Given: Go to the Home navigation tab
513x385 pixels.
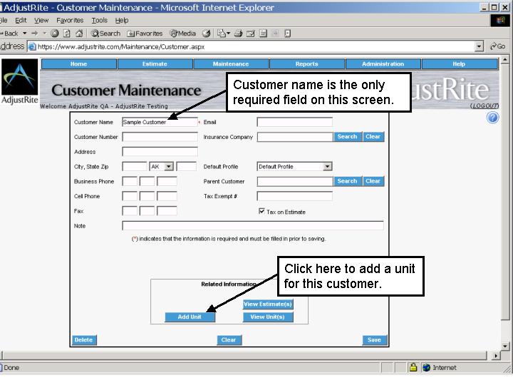Looking at the screenshot, I should click(79, 64).
